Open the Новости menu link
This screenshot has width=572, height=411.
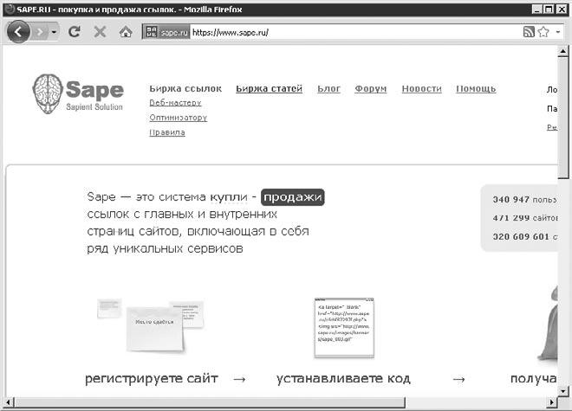421,88
